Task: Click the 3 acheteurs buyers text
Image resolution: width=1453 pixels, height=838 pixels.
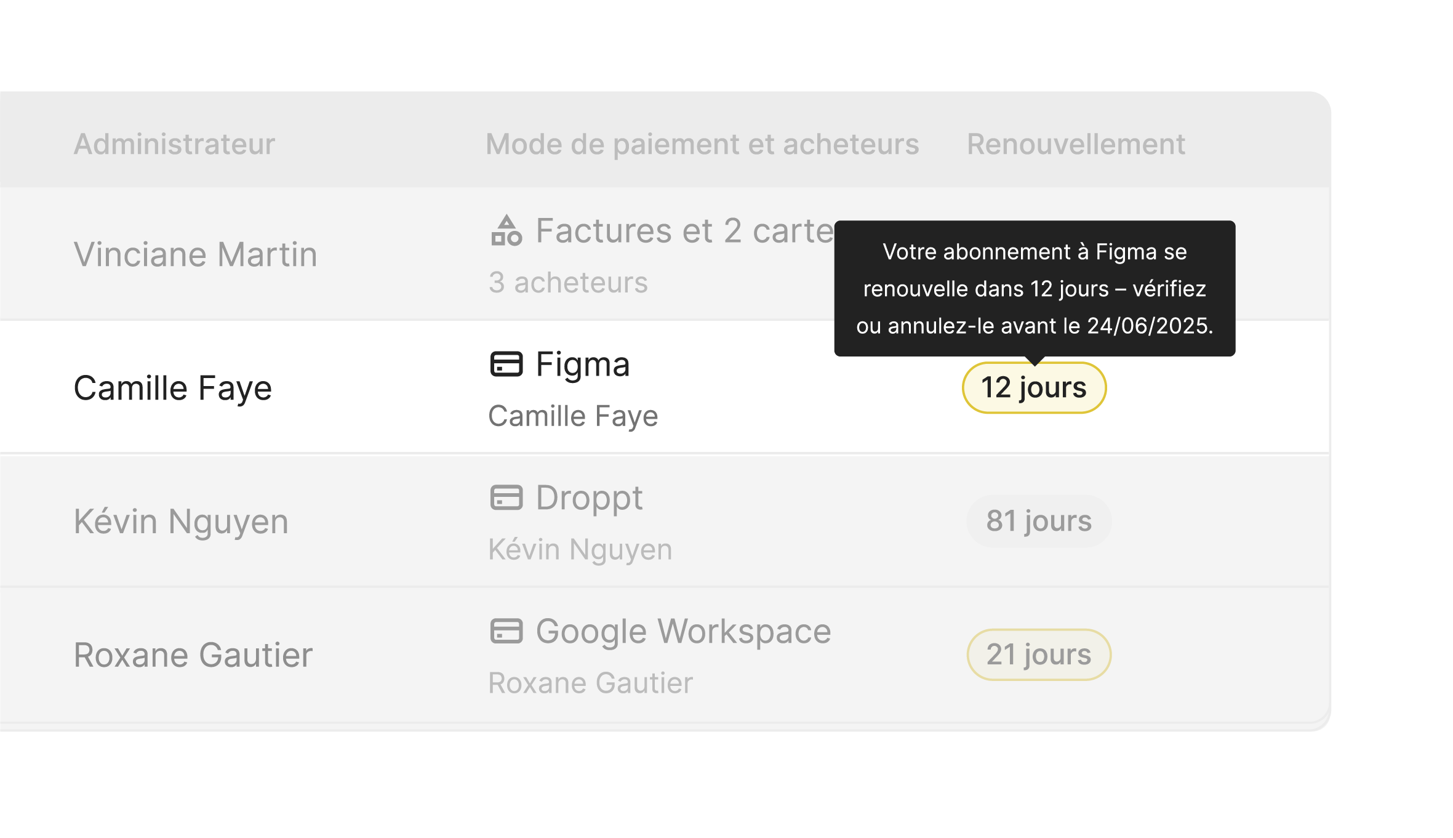Action: [x=568, y=283]
